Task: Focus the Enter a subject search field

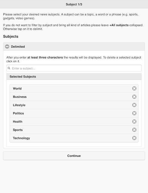Action: 74,68
